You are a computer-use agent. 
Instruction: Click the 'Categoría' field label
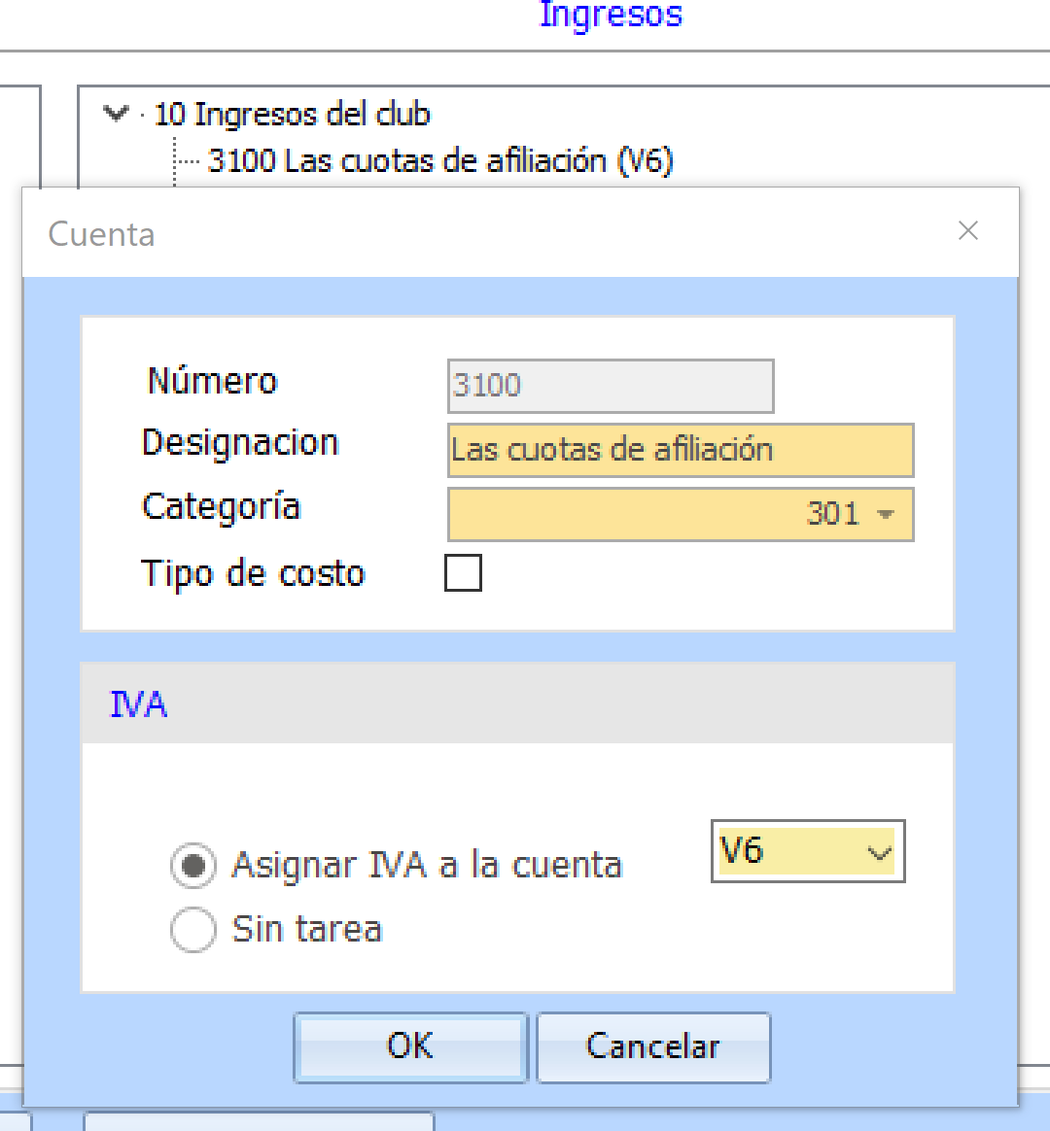click(221, 507)
